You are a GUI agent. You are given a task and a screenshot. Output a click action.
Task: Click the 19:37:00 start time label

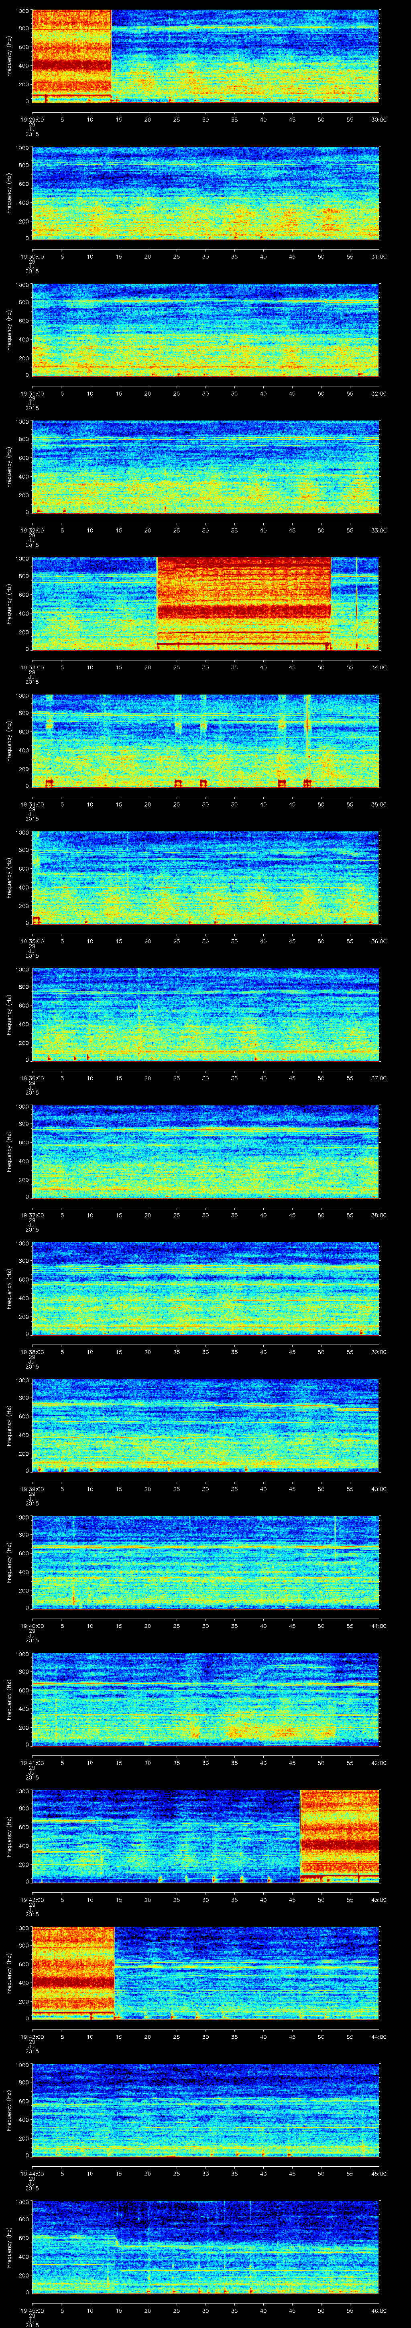[x=32, y=1215]
